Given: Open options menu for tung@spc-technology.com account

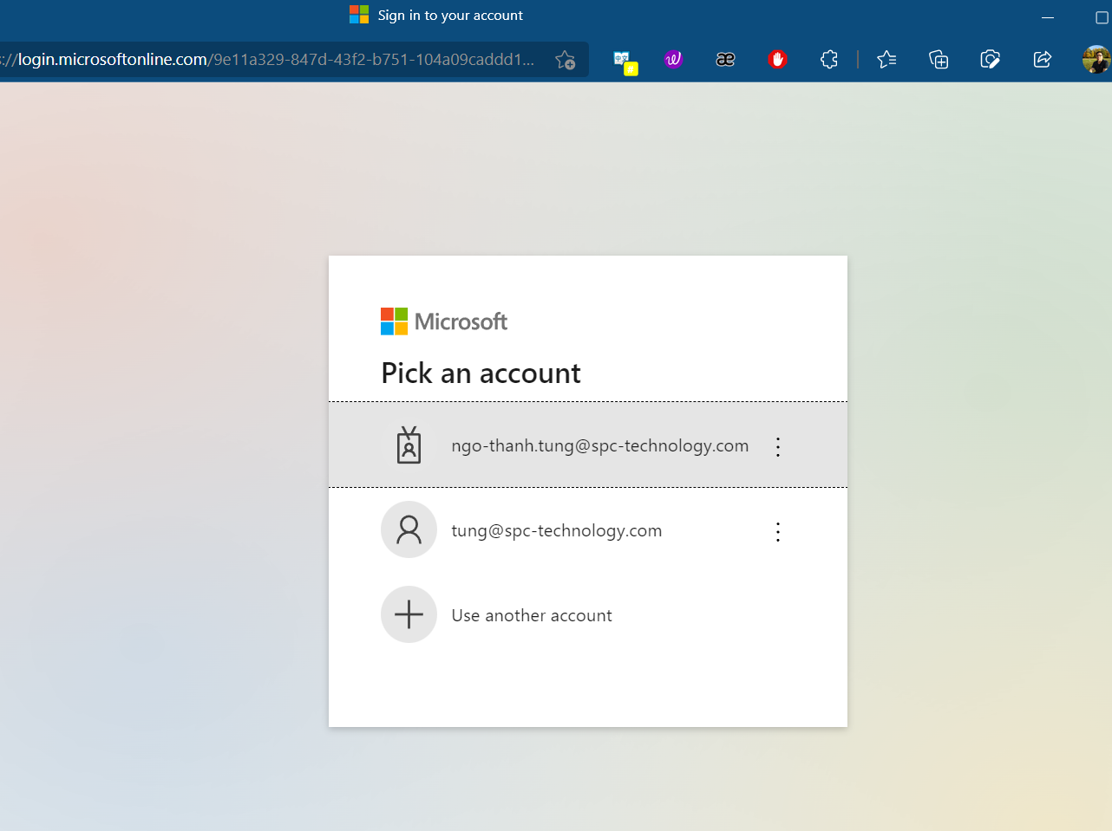Looking at the screenshot, I should coord(778,531).
